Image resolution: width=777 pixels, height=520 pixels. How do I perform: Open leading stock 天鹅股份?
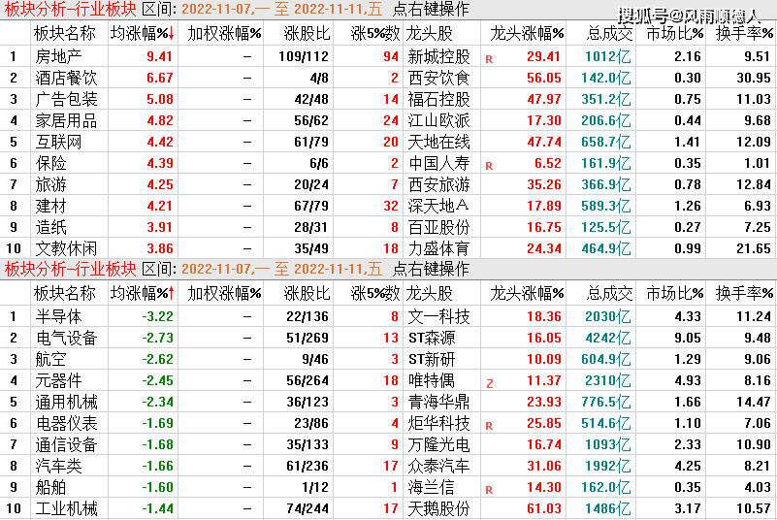click(438, 508)
